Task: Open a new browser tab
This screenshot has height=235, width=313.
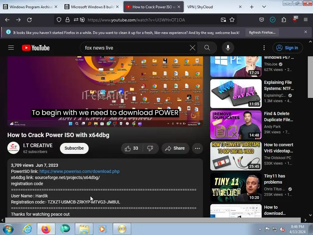Action: 252,7
